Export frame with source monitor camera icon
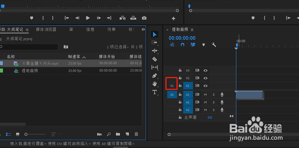This screenshot has width=299, height=148. coord(144,18)
